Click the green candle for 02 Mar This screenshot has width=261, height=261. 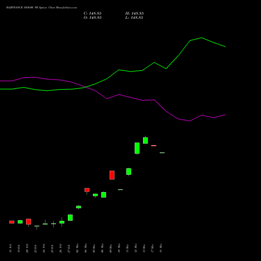(79, 207)
